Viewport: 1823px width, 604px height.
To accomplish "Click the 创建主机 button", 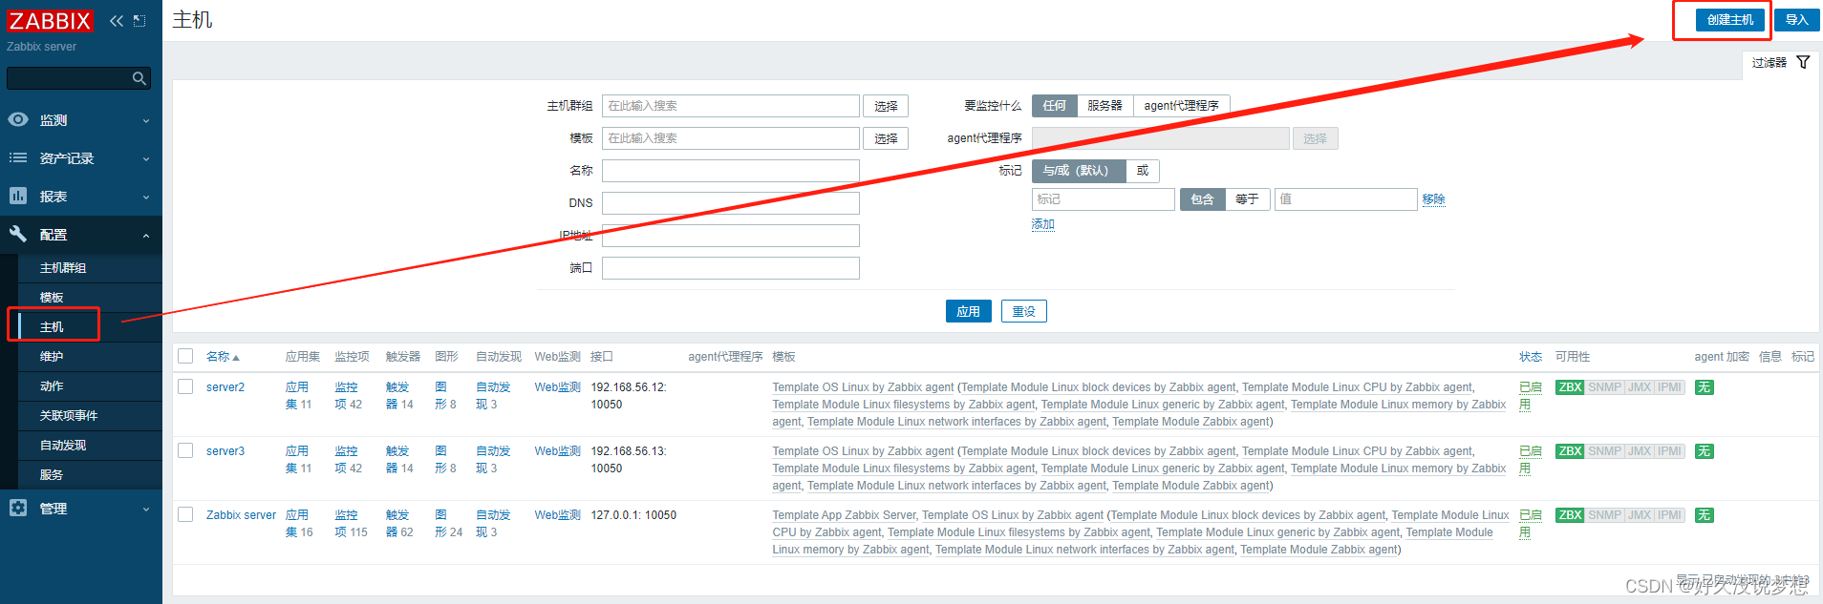I will 1730,20.
